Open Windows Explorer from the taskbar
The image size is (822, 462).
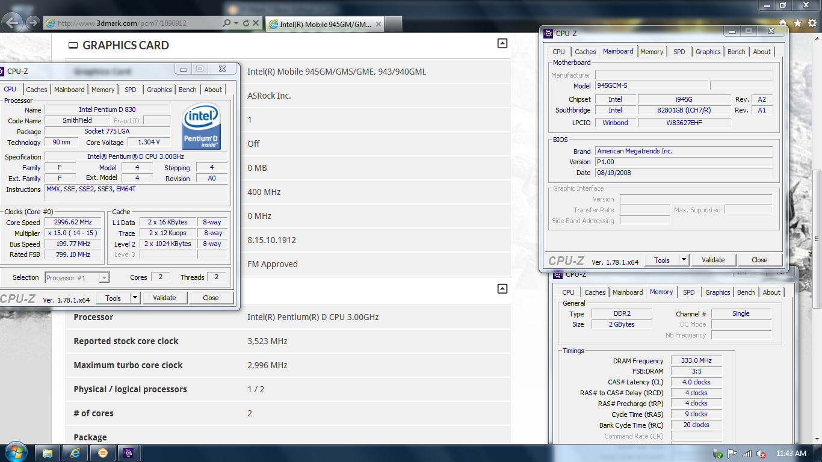click(x=48, y=453)
